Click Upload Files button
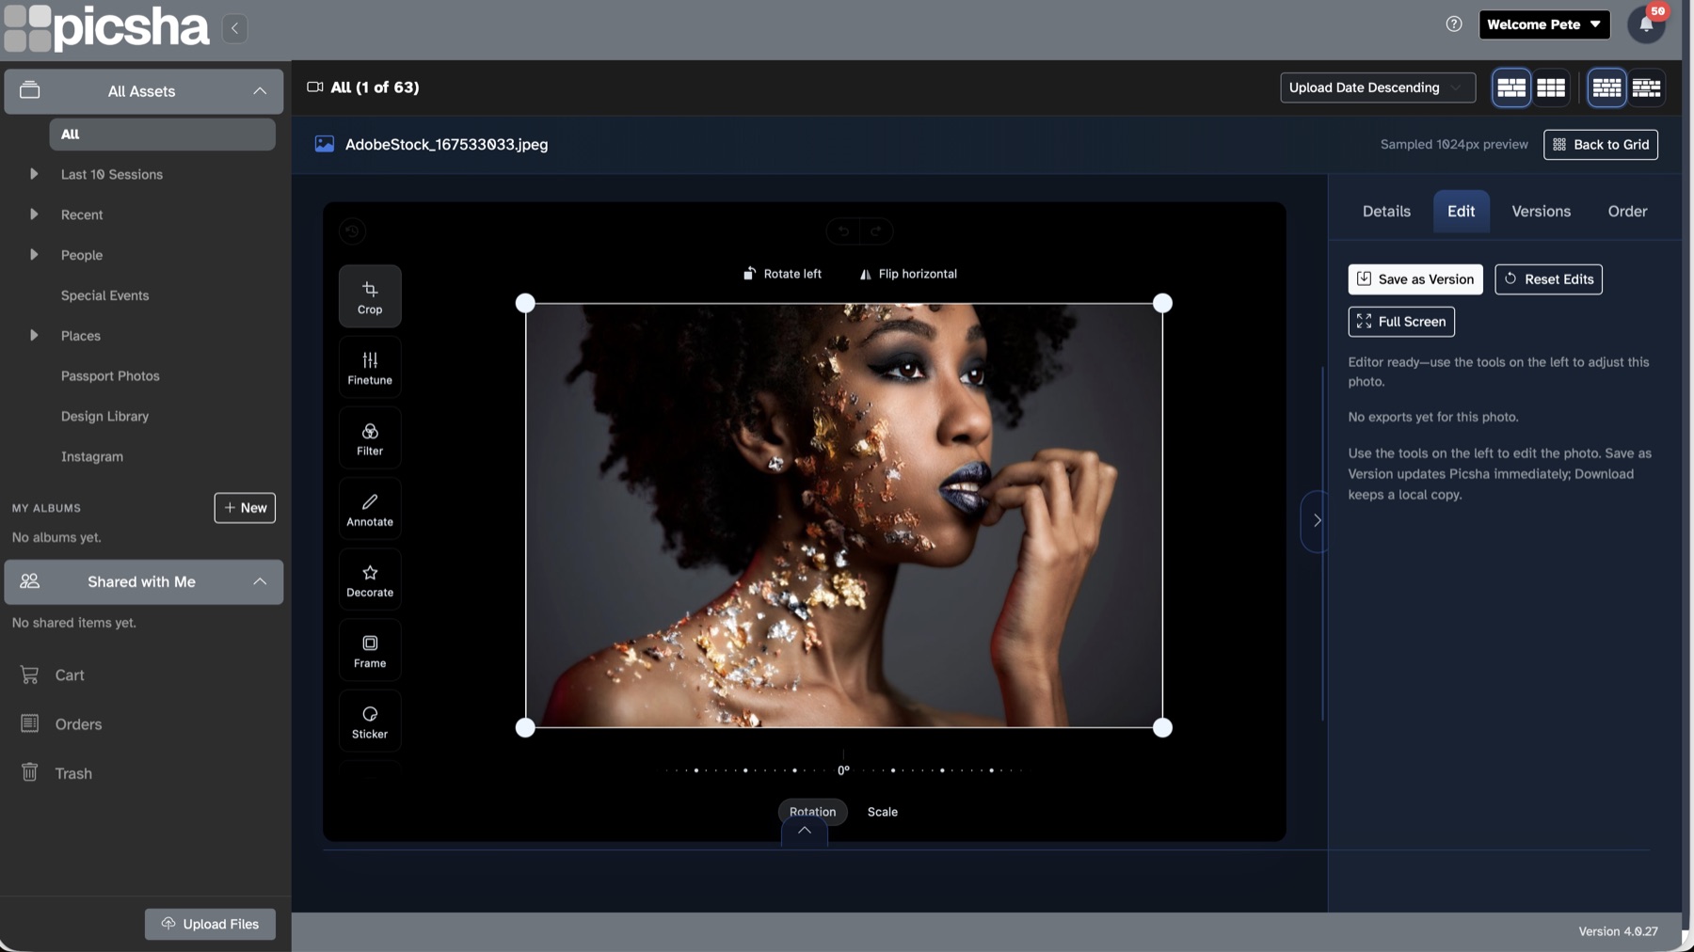Screen dimensions: 1694x952 [210, 924]
